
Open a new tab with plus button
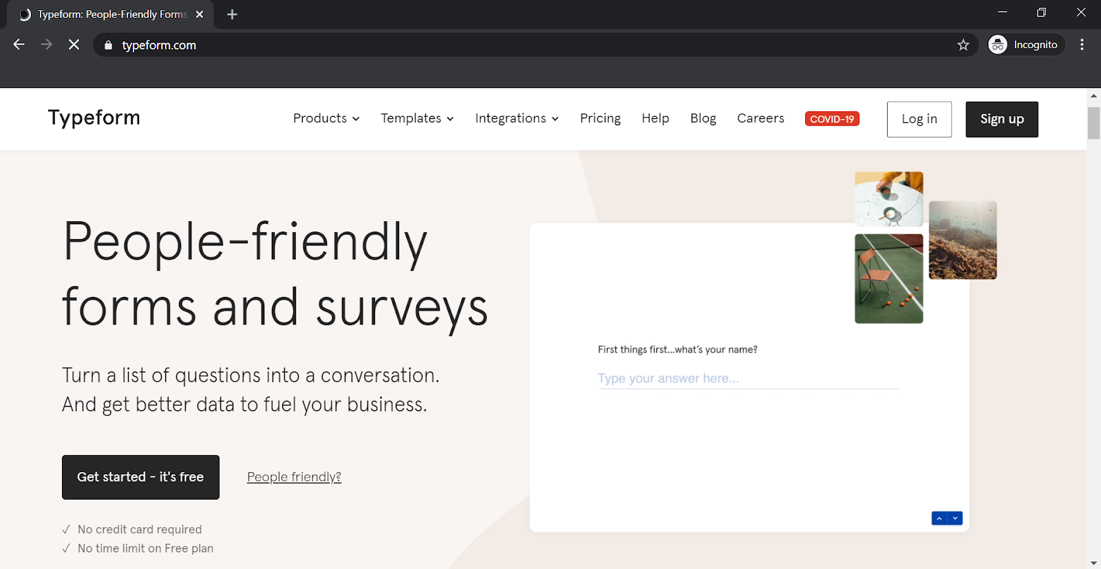coord(232,14)
